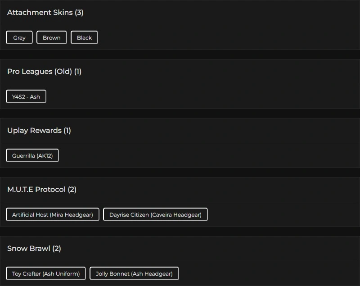Click the (1) count beside Uplay Rewards
Image resolution: width=360 pixels, height=286 pixels.
67,131
